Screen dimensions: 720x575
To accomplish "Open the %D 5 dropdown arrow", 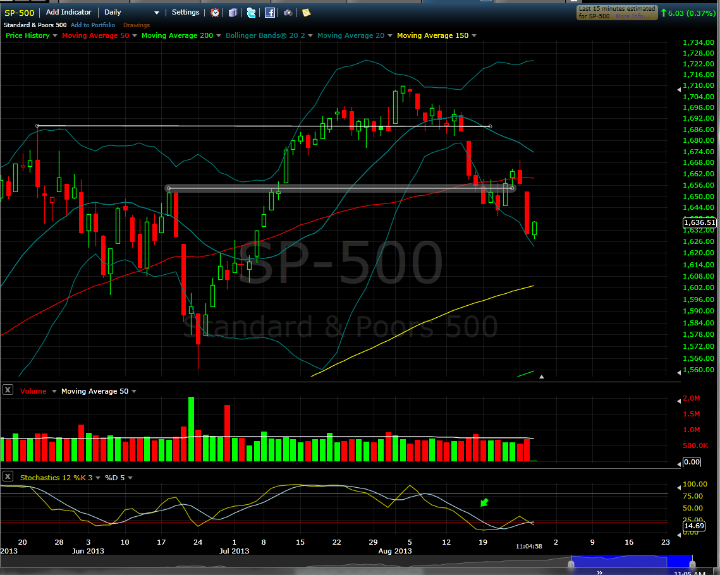I will pyautogui.click(x=130, y=478).
